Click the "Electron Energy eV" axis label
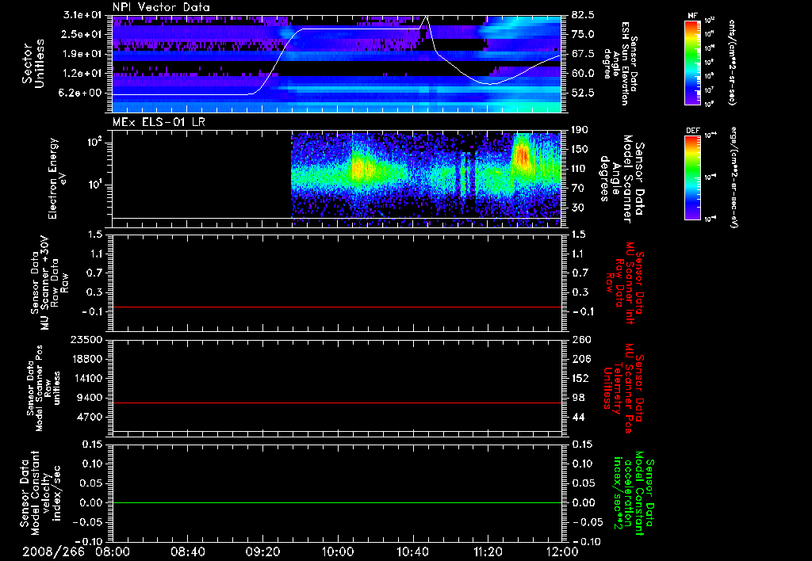The height and width of the screenshot is (561, 812). pyautogui.click(x=59, y=178)
